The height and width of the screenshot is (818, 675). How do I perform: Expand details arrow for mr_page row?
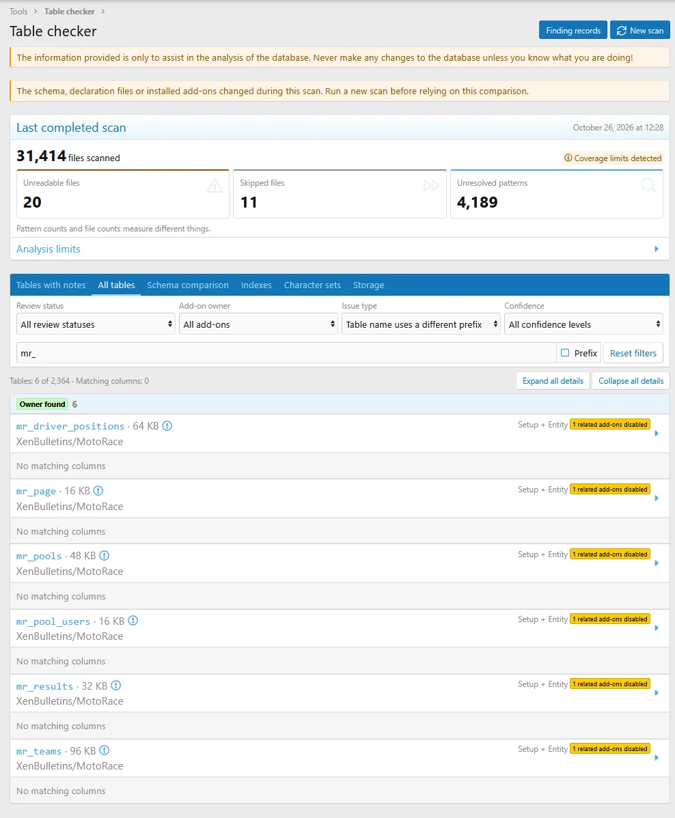tap(657, 498)
